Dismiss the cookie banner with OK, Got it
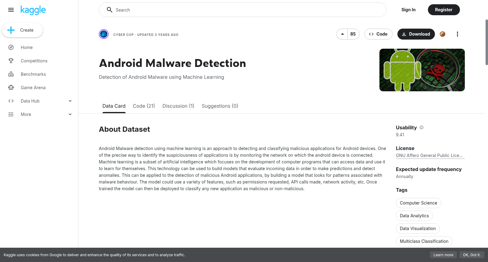 point(472,255)
